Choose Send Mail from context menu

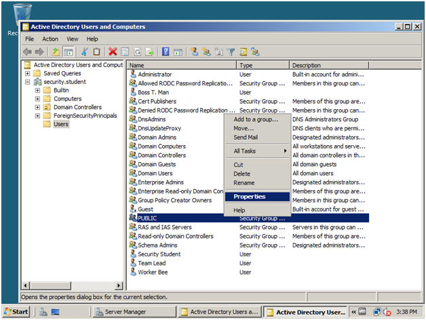pyautogui.click(x=257, y=137)
